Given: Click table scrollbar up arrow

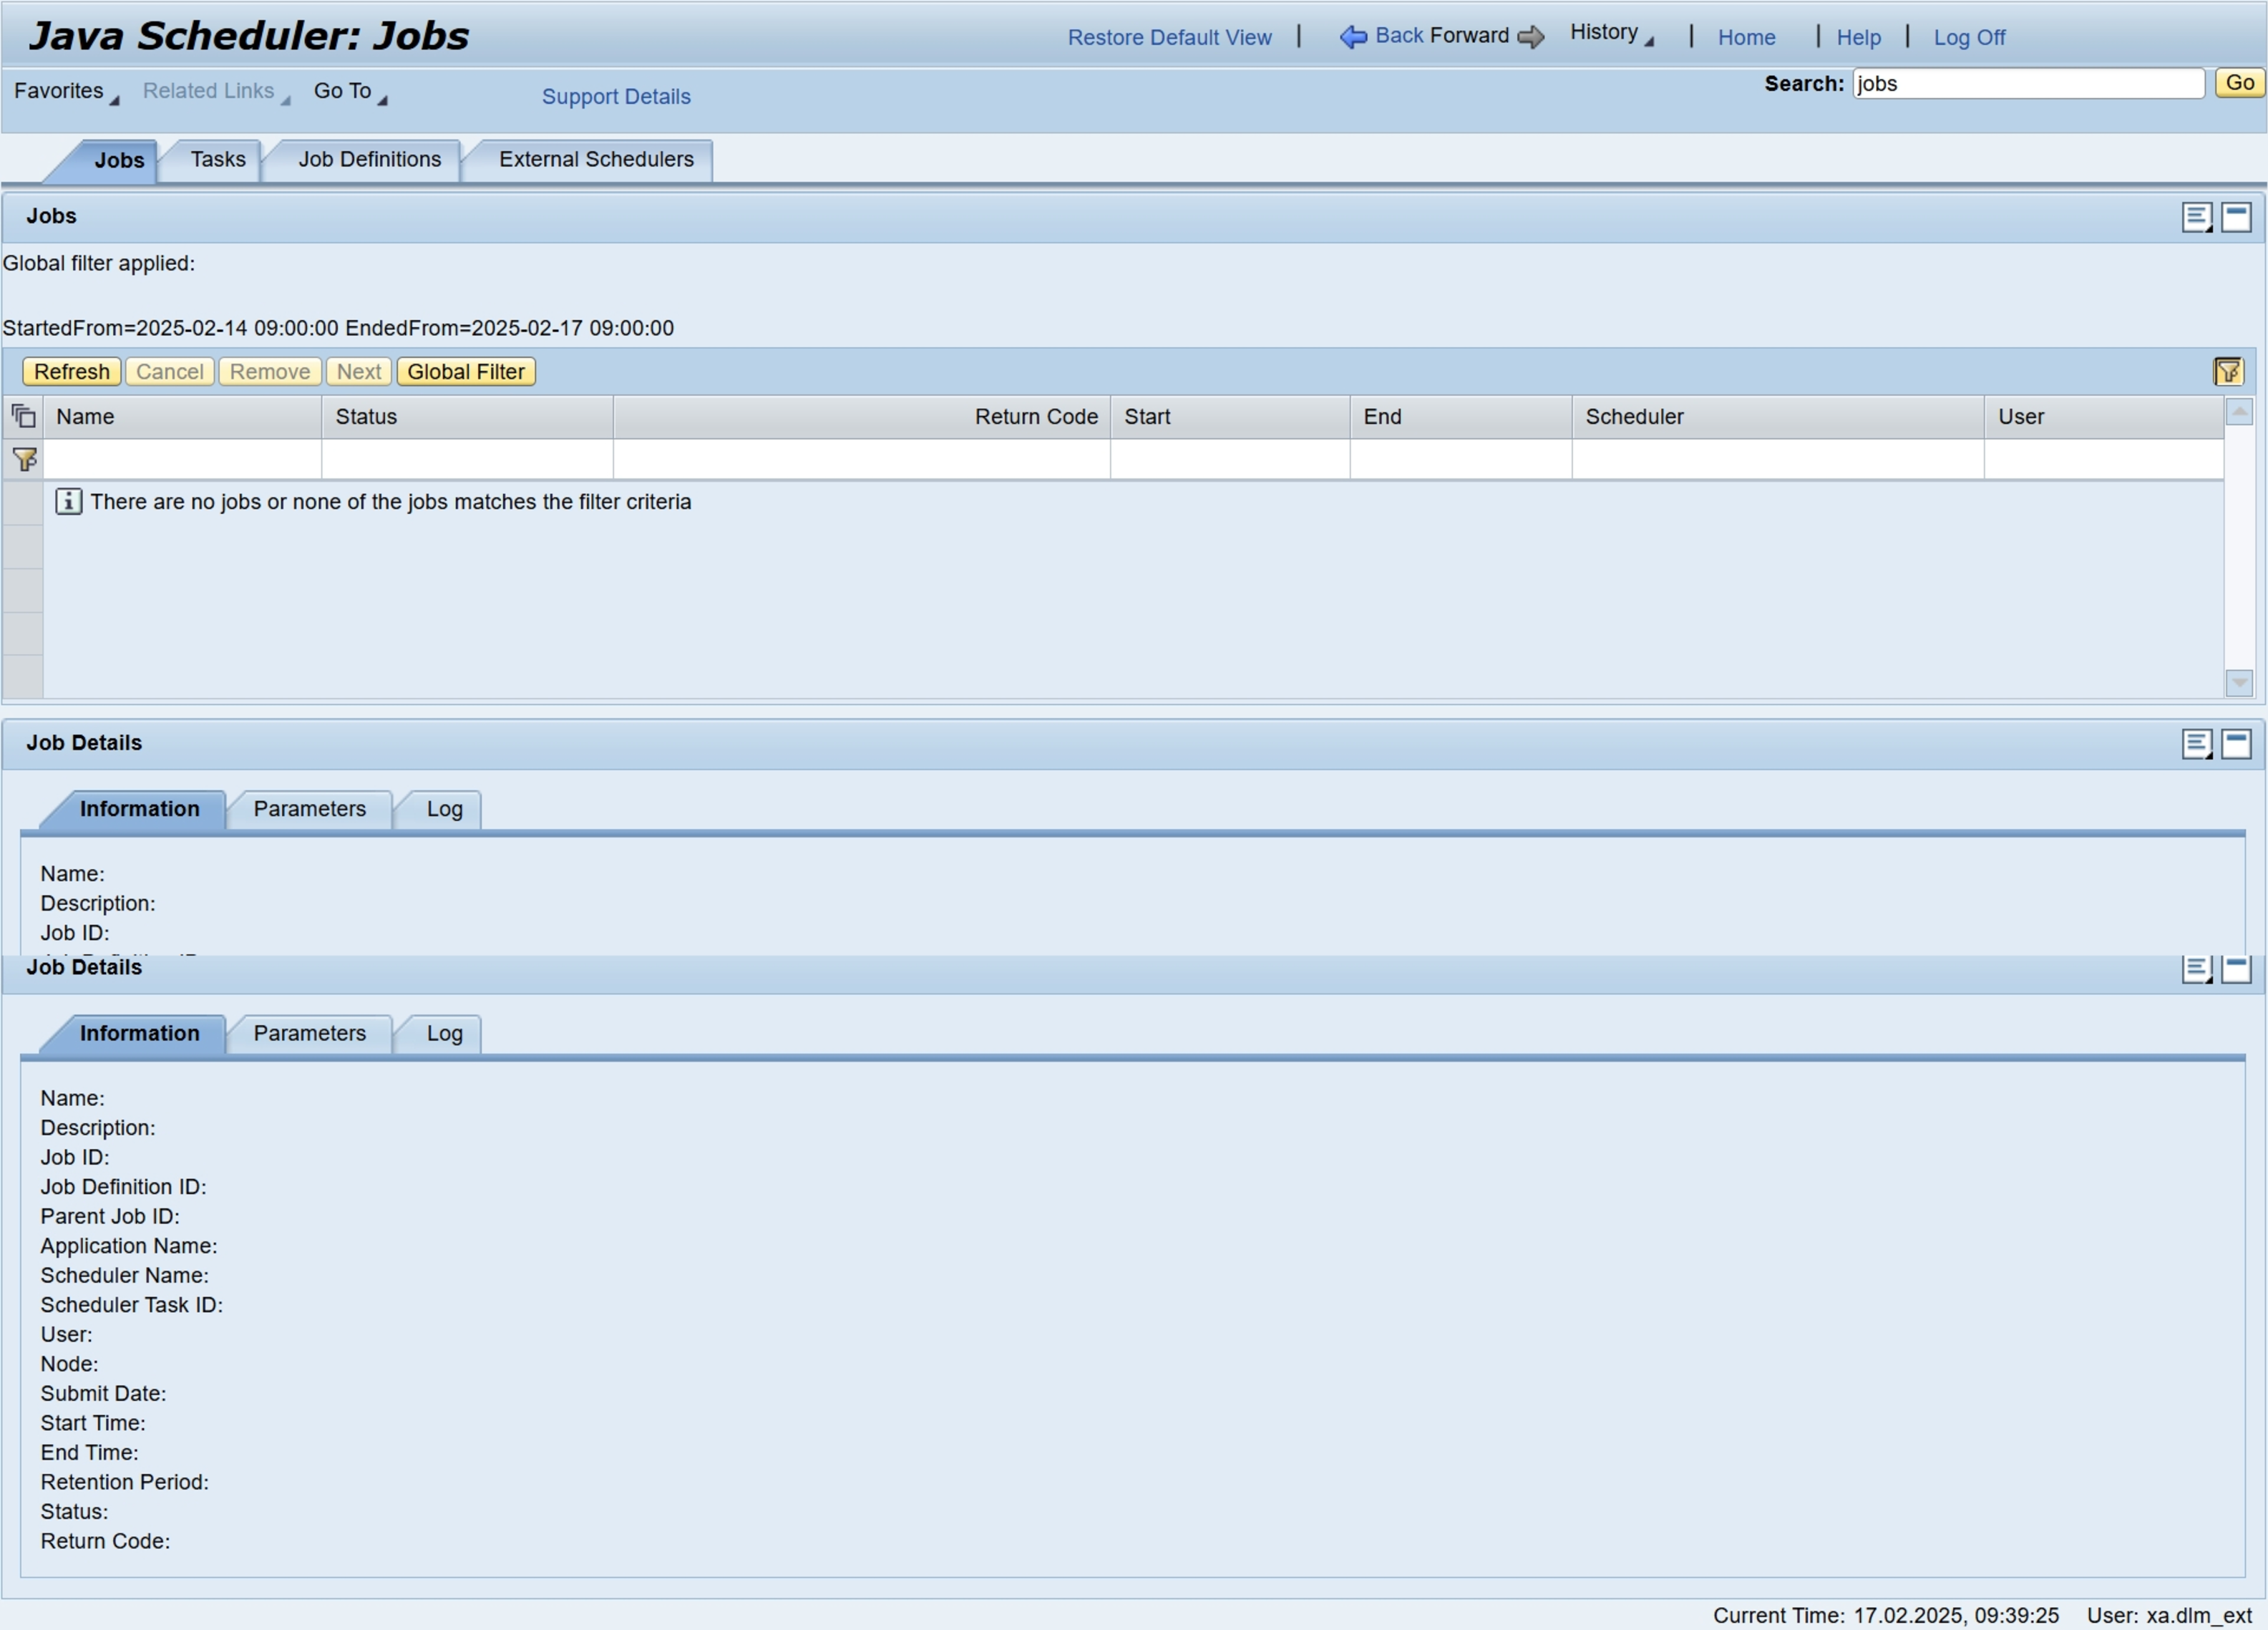Looking at the screenshot, I should pyautogui.click(x=2239, y=411).
